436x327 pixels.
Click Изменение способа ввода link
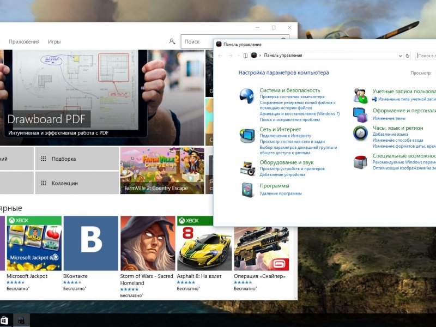tap(398, 140)
